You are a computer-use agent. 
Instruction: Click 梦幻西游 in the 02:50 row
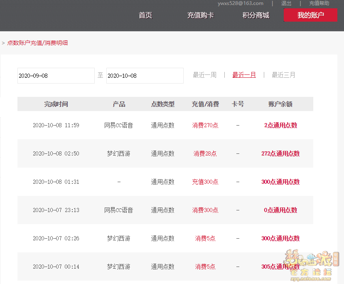click(x=119, y=153)
